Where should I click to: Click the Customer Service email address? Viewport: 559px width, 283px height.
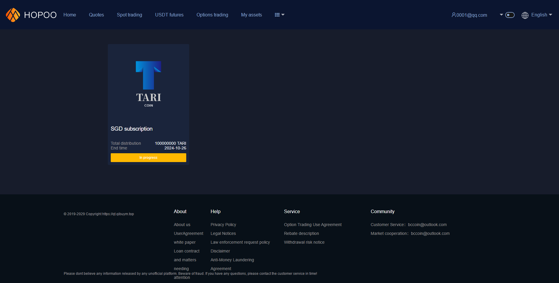[427, 225]
